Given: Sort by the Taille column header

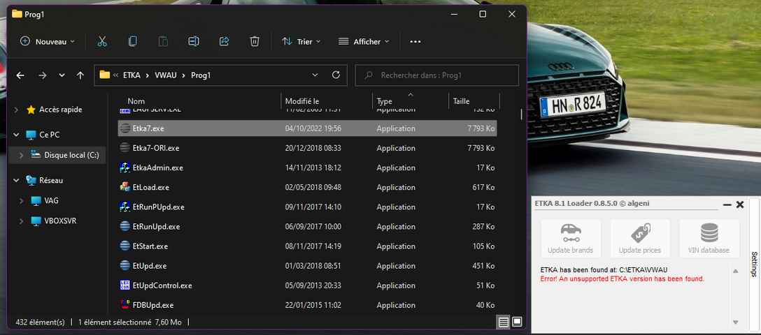Looking at the screenshot, I should pyautogui.click(x=461, y=101).
